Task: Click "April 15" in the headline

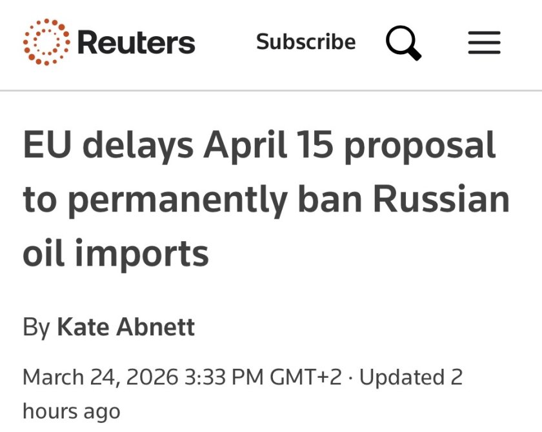Action: (x=270, y=147)
